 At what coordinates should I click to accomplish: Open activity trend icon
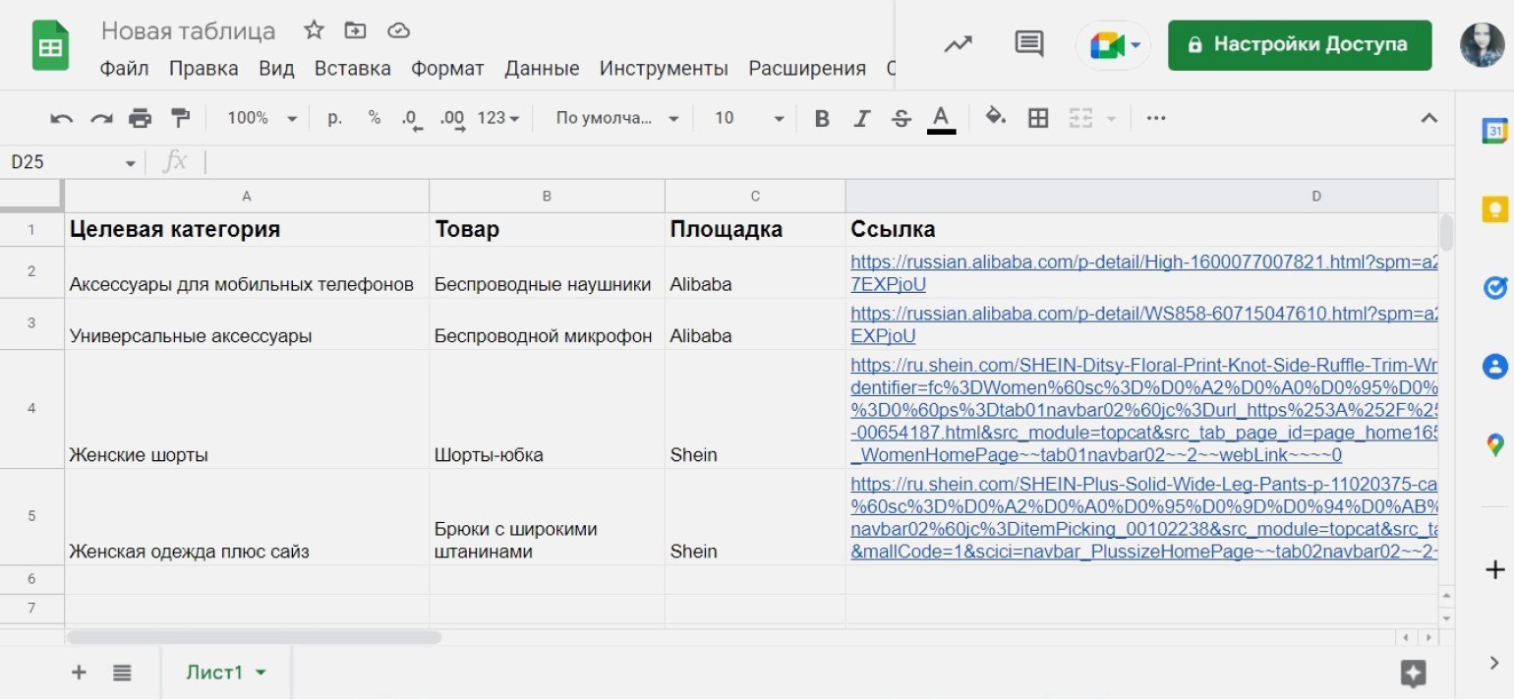958,44
